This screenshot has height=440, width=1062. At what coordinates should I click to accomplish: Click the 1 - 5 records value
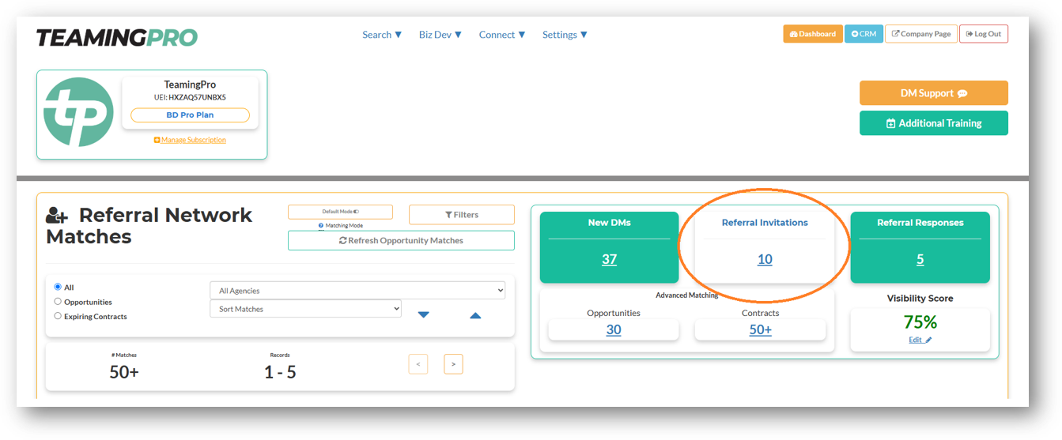[x=280, y=372]
